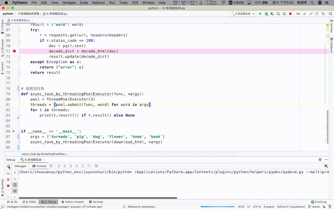The width and height of the screenshot is (334, 209).
Task: Step into using the debug toolbar
Action: click(65, 166)
